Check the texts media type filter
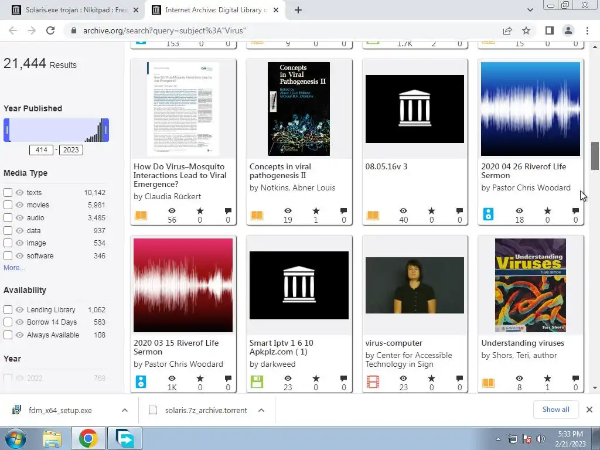 (x=8, y=192)
